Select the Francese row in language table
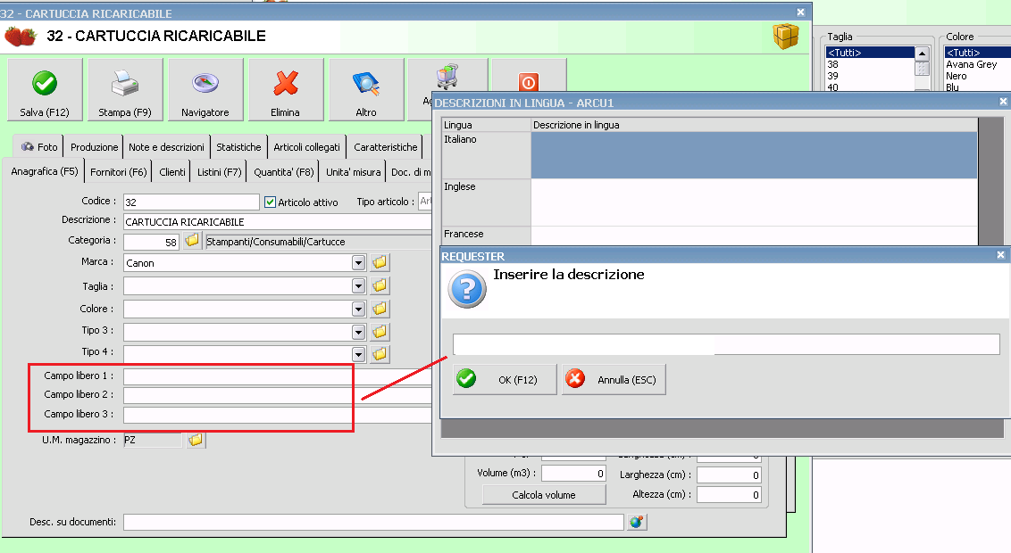Viewport: 1011px width, 553px height. [x=709, y=235]
